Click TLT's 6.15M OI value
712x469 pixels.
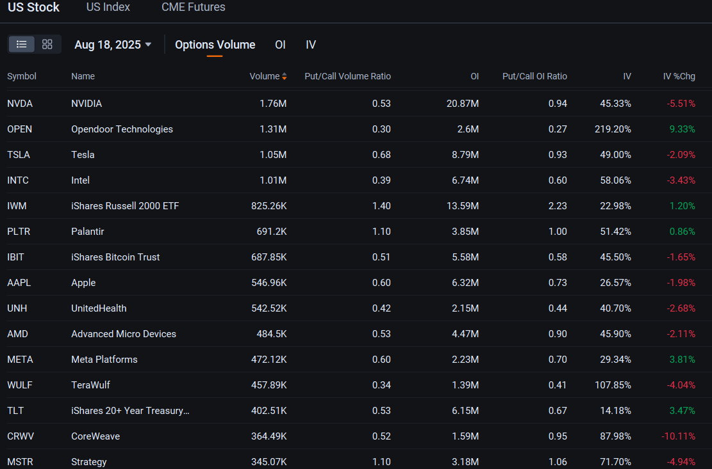click(465, 411)
